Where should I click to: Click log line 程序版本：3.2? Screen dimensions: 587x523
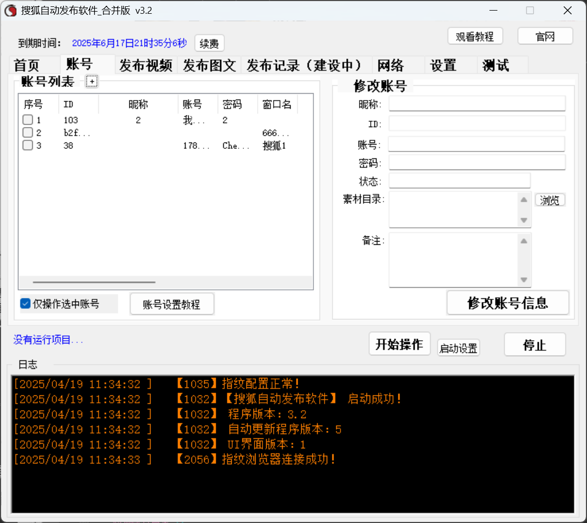click(267, 414)
